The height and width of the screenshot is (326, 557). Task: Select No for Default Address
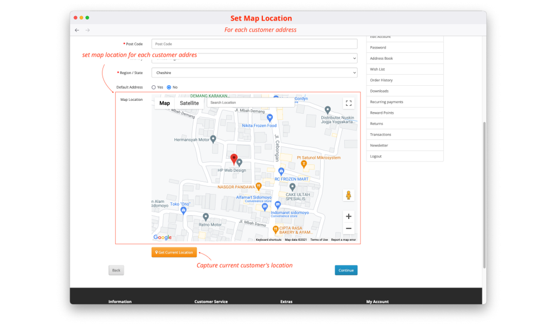click(169, 87)
